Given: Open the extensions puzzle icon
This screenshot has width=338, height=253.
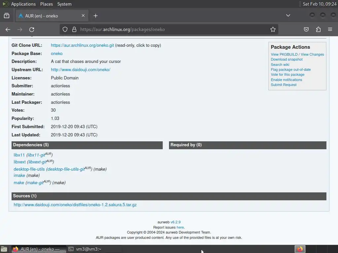Looking at the screenshot, I should click(x=318, y=29).
